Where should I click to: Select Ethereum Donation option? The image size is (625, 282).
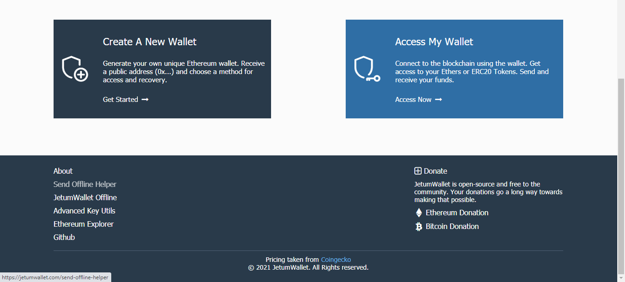[457, 213]
